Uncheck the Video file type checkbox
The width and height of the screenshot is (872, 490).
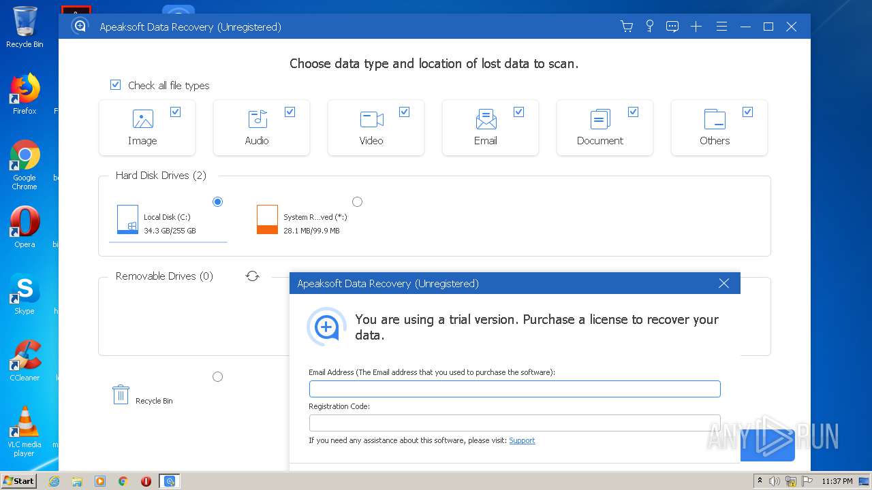click(x=404, y=112)
